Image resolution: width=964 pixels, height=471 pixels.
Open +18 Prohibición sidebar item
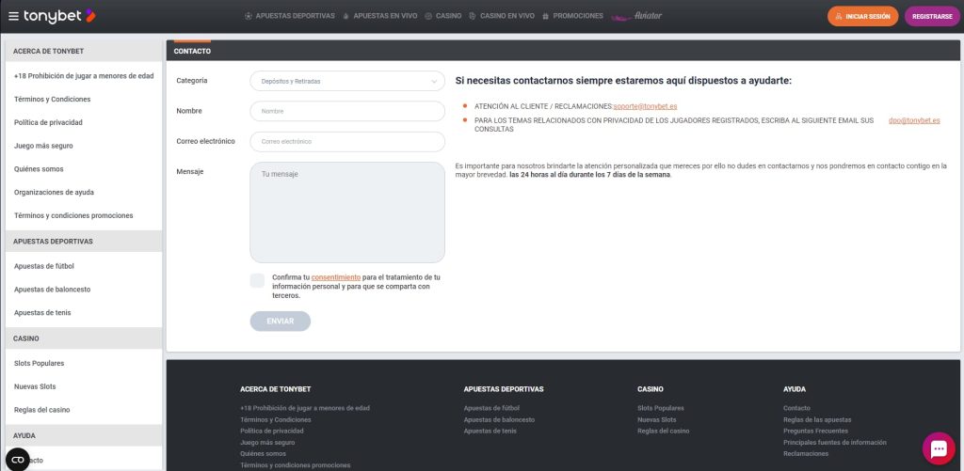click(84, 76)
